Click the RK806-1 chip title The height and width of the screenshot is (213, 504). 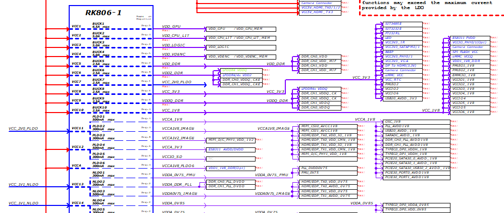tap(103, 12)
